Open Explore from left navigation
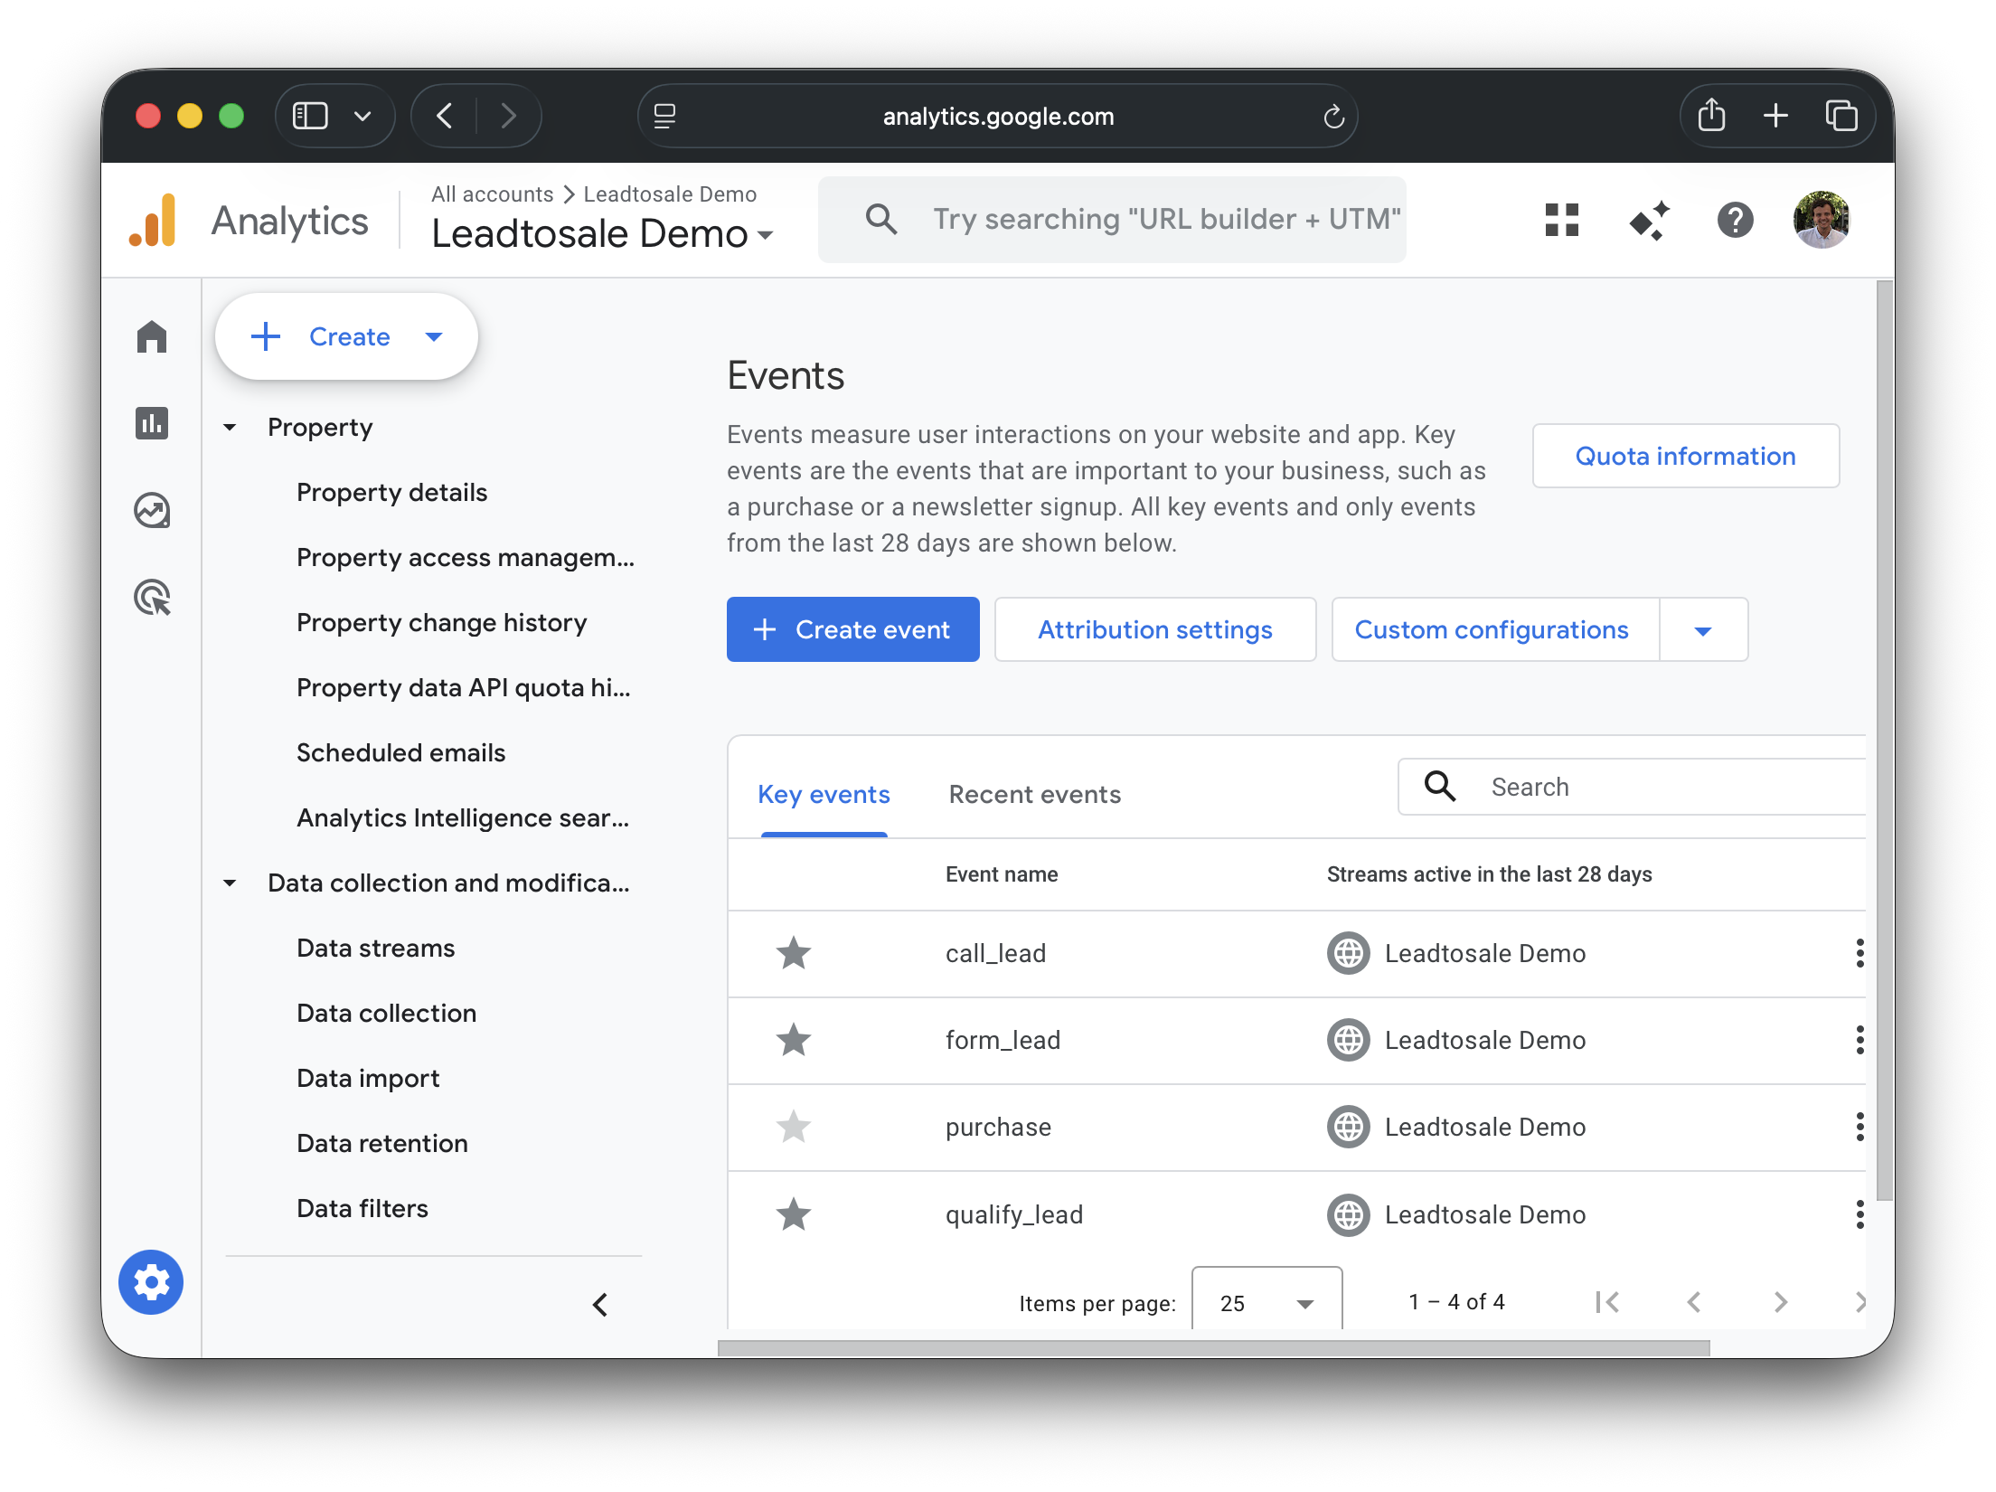The height and width of the screenshot is (1492, 1996). pyautogui.click(x=151, y=510)
